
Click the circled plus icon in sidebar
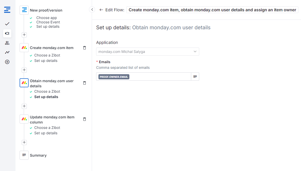pos(7,62)
